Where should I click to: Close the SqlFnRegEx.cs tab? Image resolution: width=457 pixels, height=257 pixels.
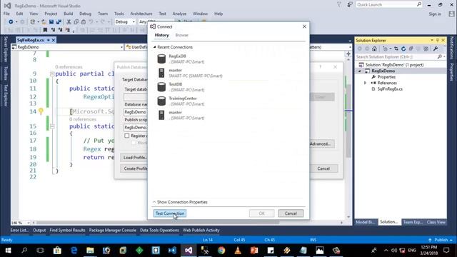54,40
